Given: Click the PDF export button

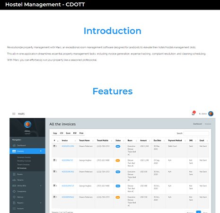Looking at the screenshot, I should (75, 133).
